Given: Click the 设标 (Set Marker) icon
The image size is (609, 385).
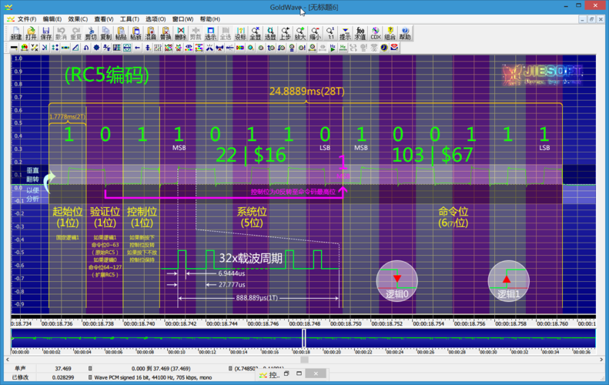Looking at the screenshot, I should (x=240, y=33).
